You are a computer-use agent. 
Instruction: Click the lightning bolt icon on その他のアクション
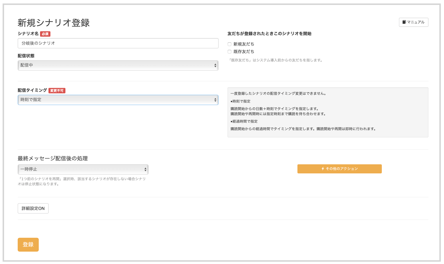tap(323, 169)
